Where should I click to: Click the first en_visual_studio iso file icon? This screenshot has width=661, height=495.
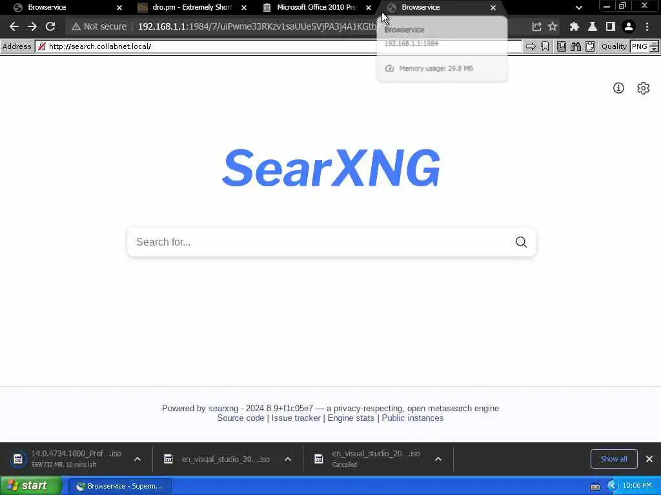(168, 459)
